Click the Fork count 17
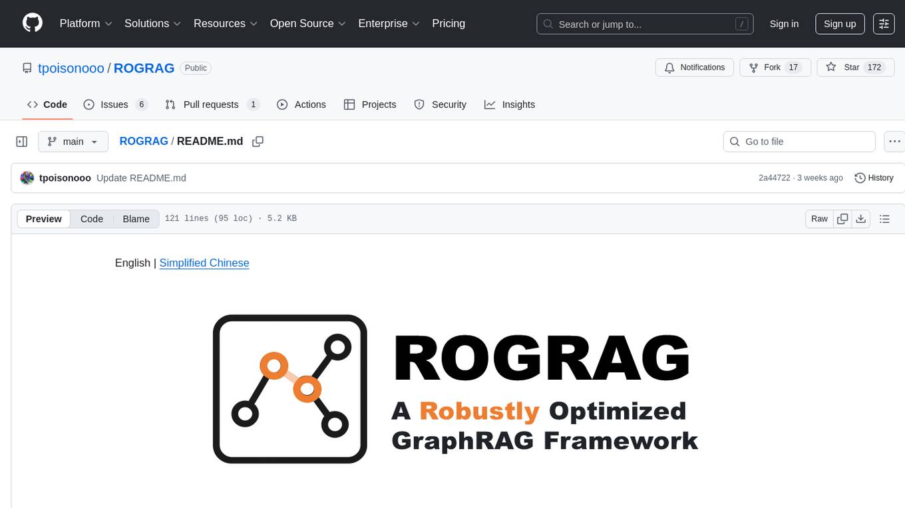Image resolution: width=905 pixels, height=508 pixels. click(793, 68)
